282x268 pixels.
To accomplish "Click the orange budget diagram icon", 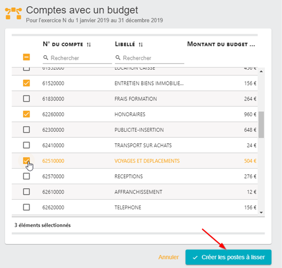I will (13, 13).
